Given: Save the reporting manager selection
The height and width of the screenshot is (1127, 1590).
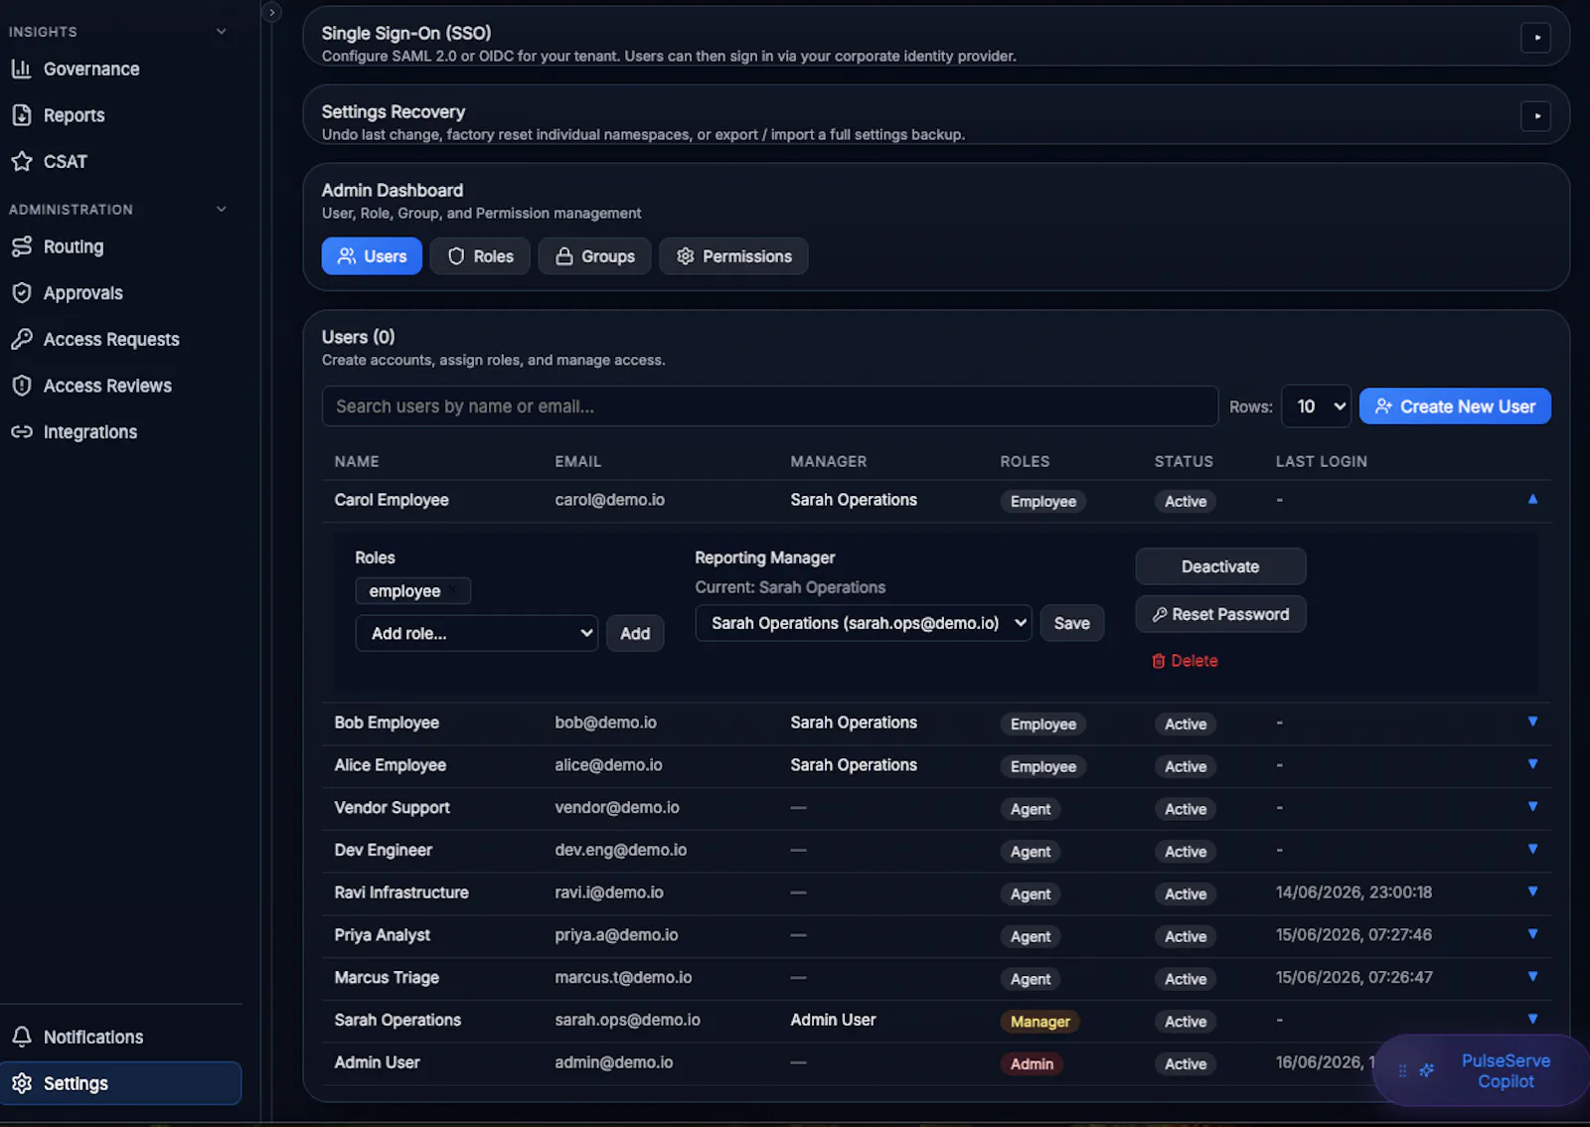Looking at the screenshot, I should coord(1071,623).
